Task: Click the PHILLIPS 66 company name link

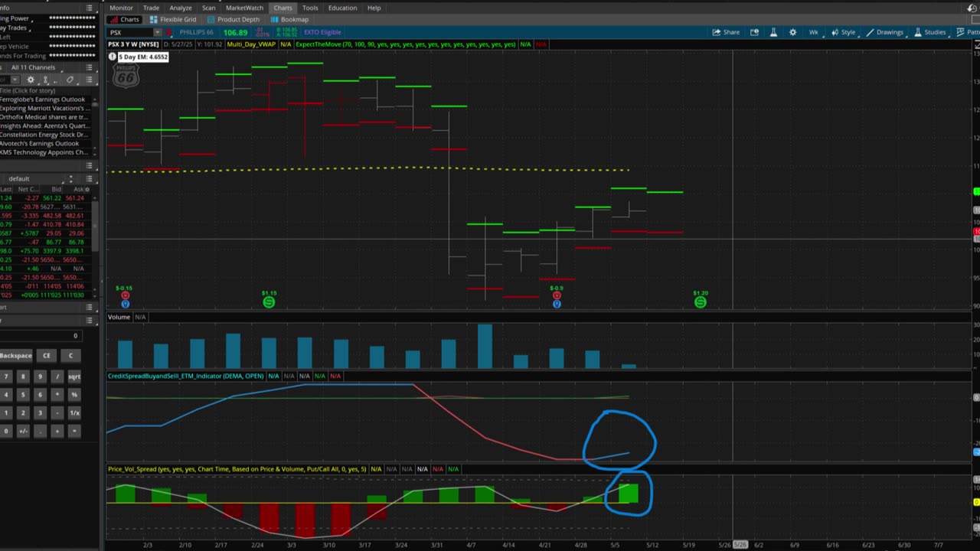Action: [196, 32]
